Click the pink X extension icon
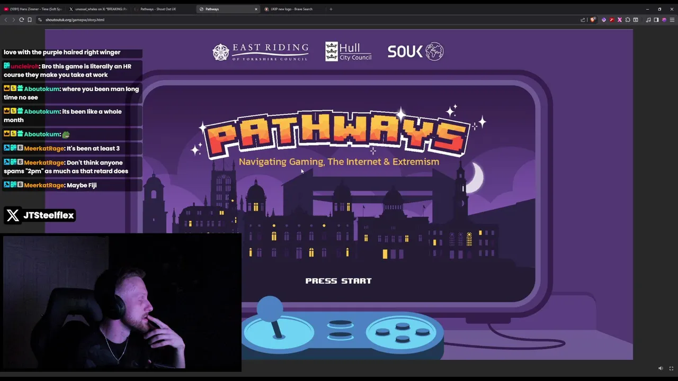The width and height of the screenshot is (678, 381). [620, 20]
